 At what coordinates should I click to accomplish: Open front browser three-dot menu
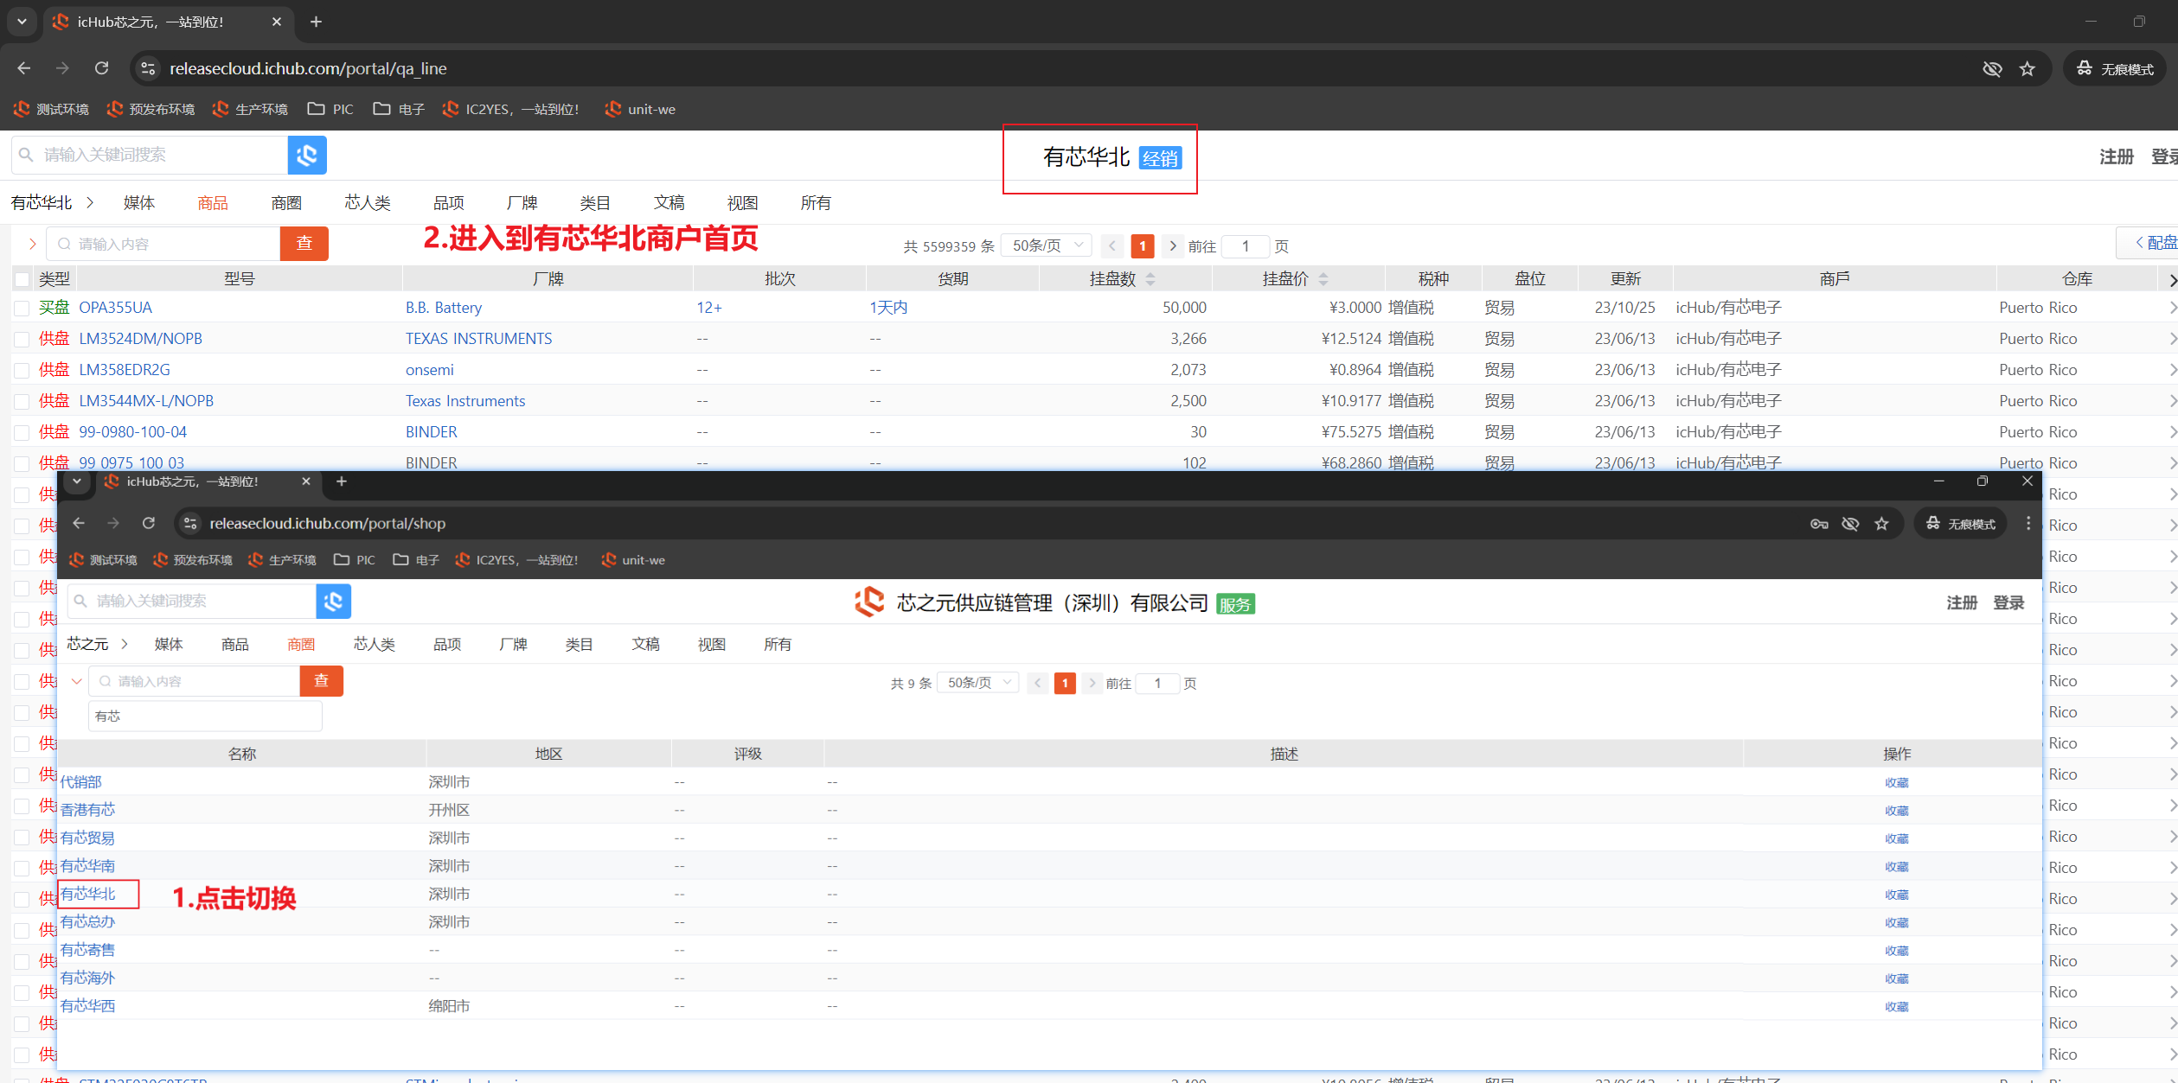2027,524
